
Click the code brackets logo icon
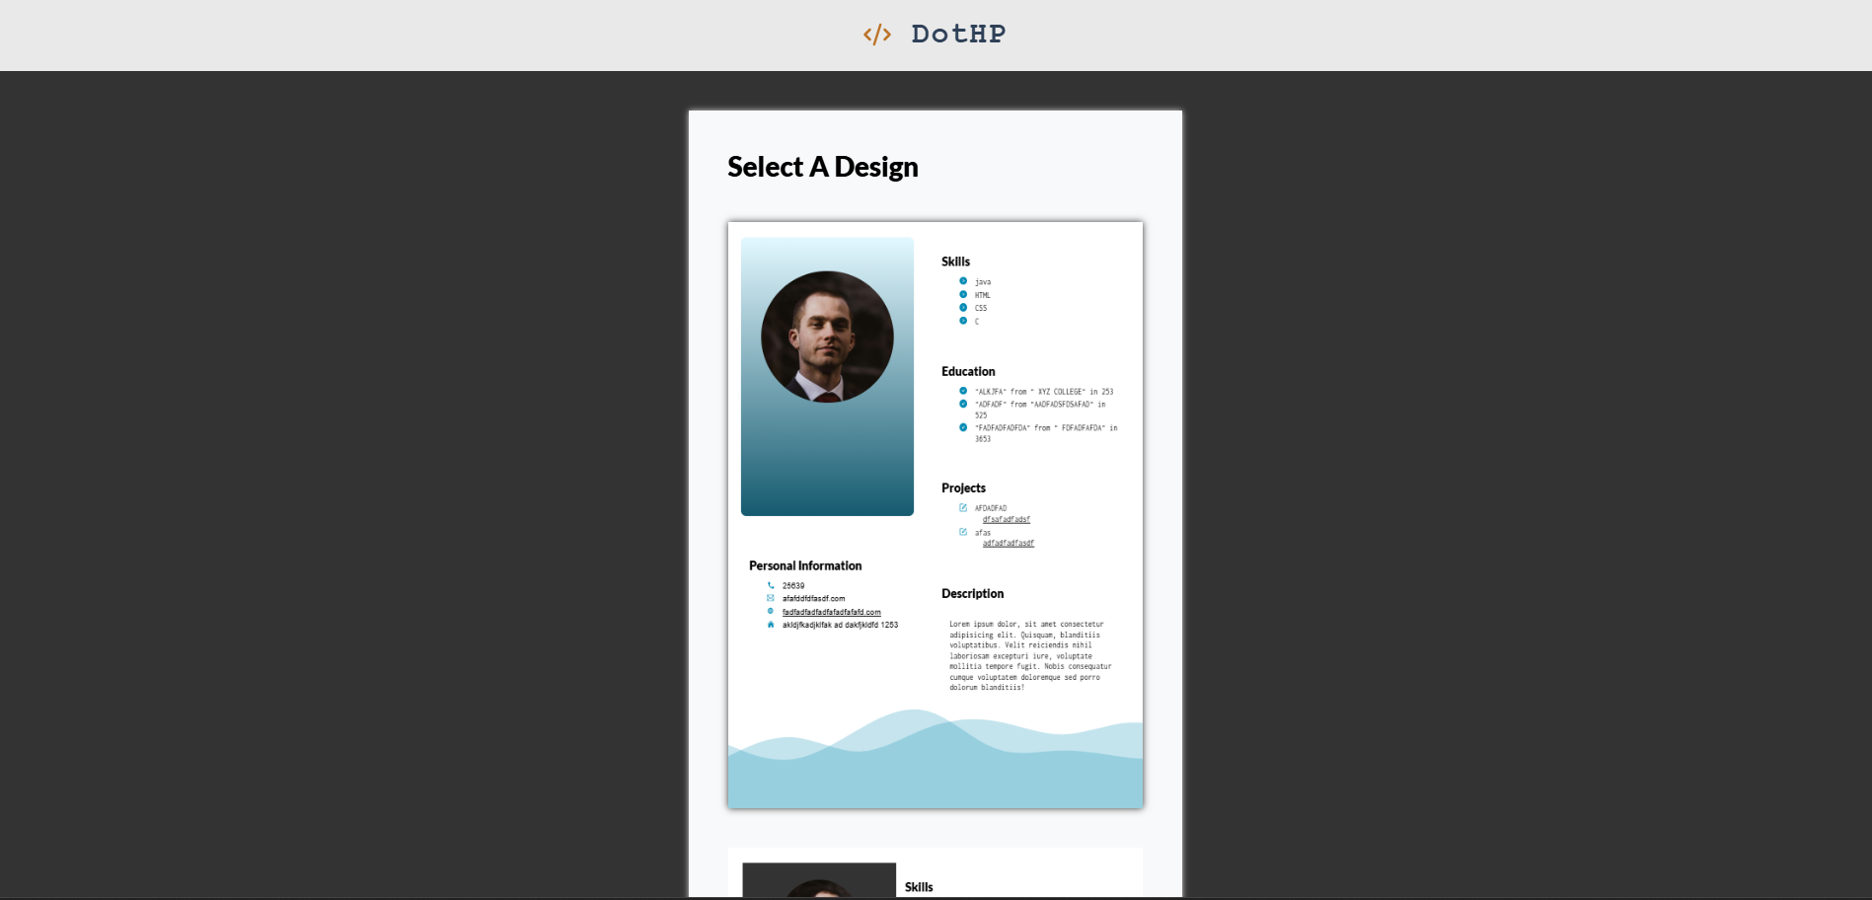(x=877, y=35)
